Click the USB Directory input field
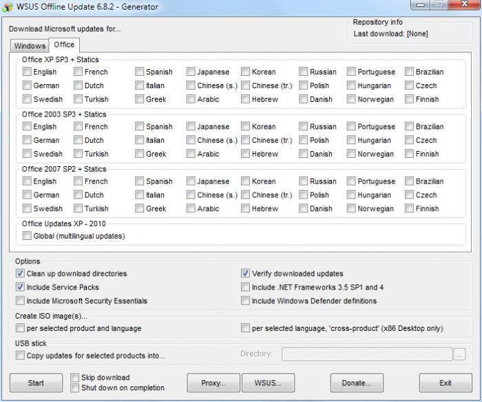Viewport: 482px width, 402px height. 367,354
